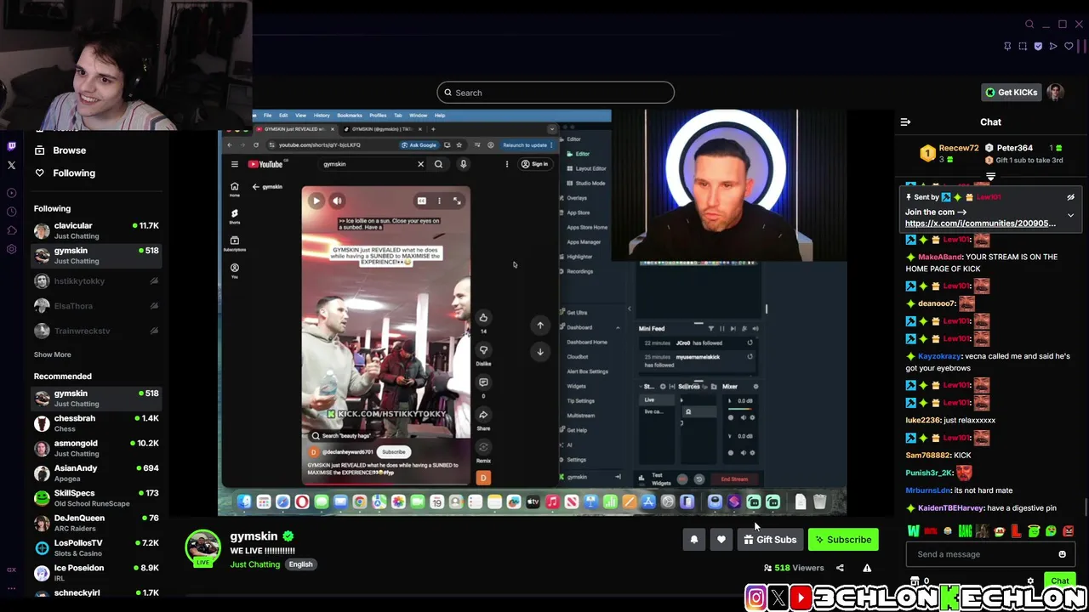Image resolution: width=1089 pixels, height=612 pixels.
Task: Open the user profile avatar menu
Action: 1055,93
